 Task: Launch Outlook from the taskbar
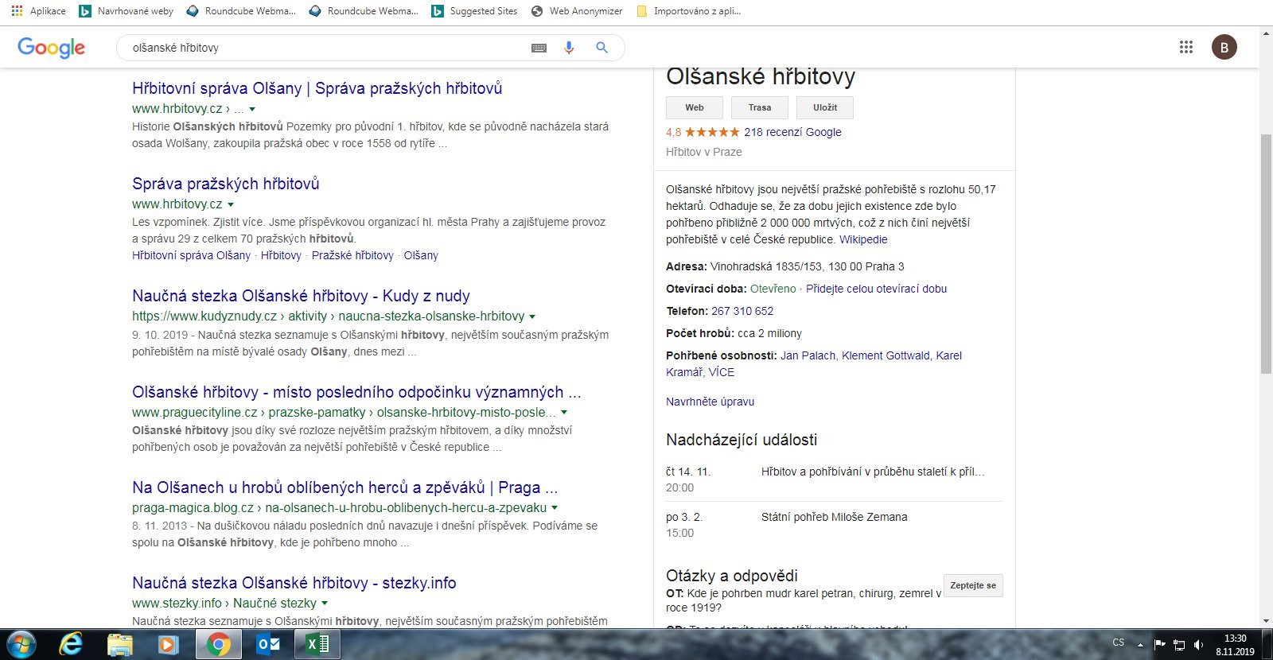[x=268, y=644]
